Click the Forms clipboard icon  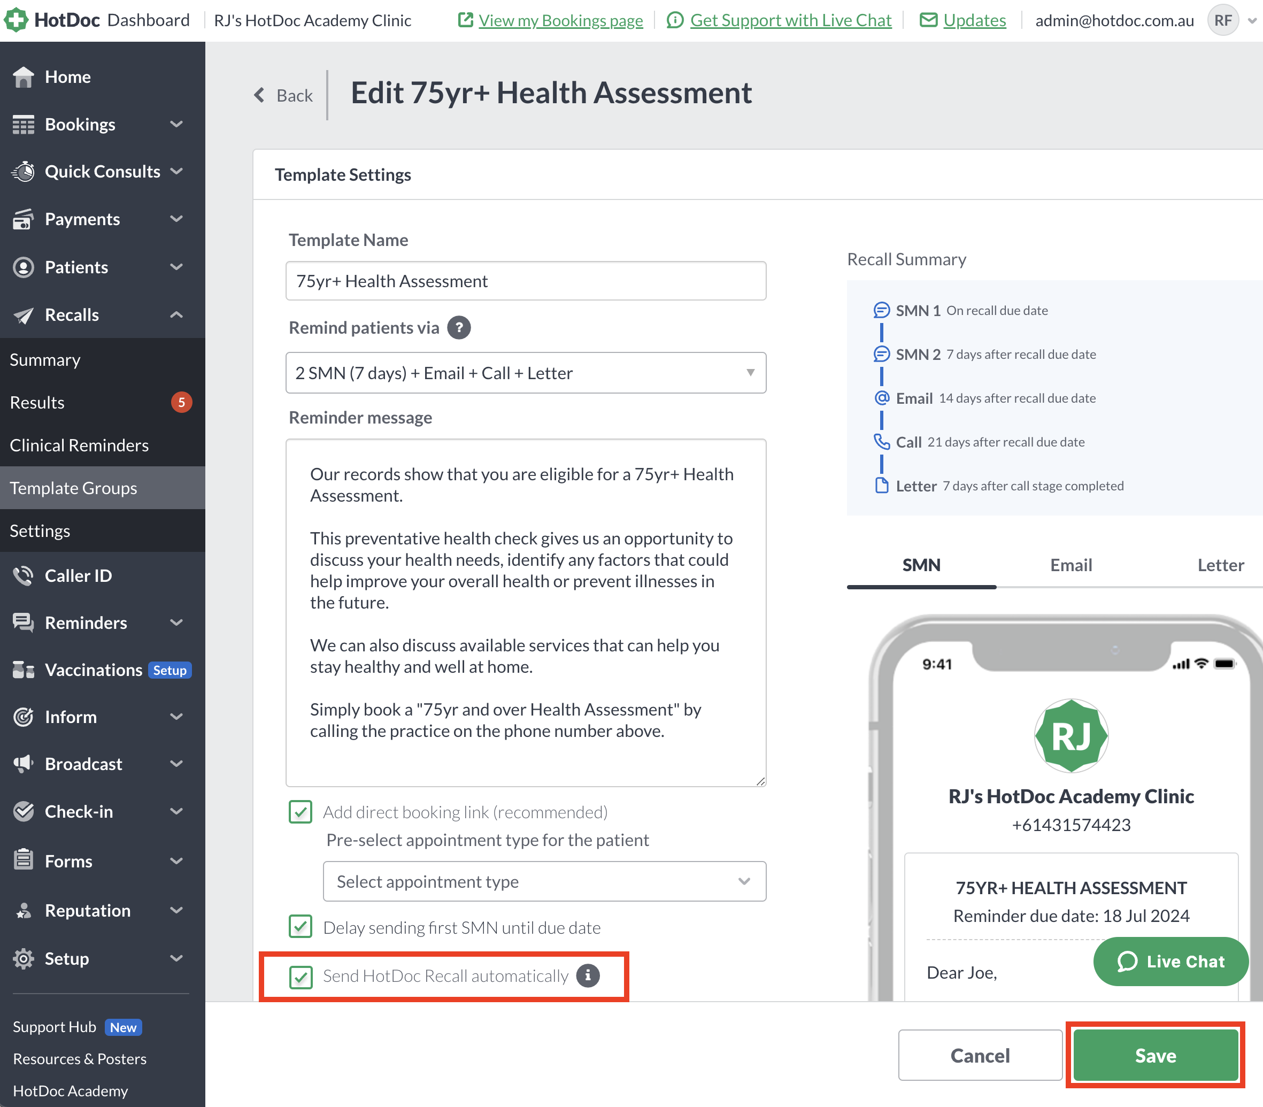point(24,859)
